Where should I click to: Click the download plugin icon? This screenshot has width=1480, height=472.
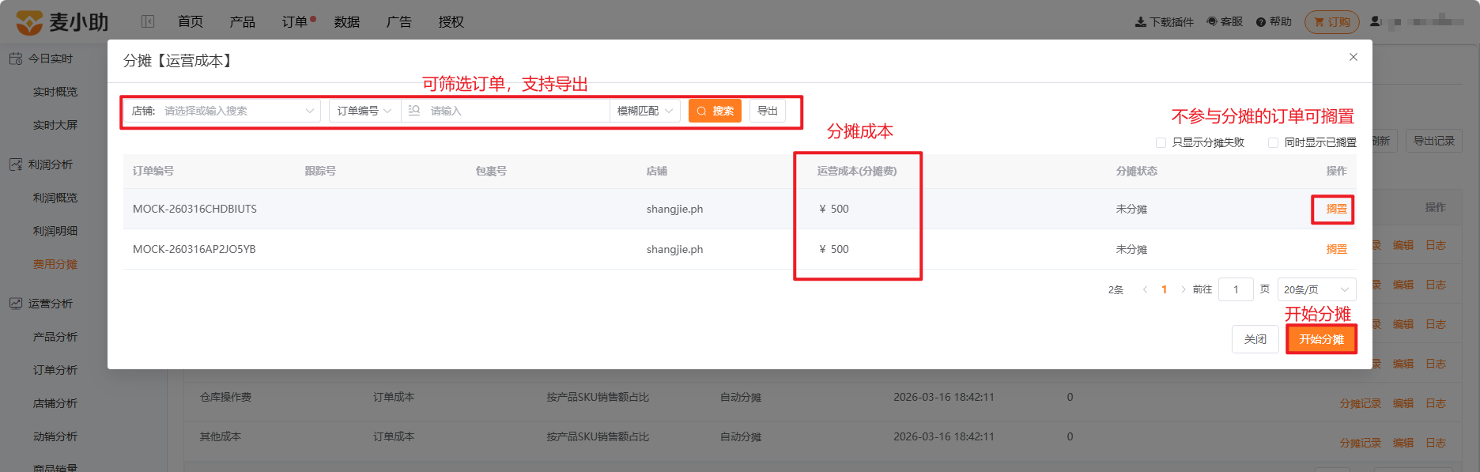pyautogui.click(x=1141, y=22)
